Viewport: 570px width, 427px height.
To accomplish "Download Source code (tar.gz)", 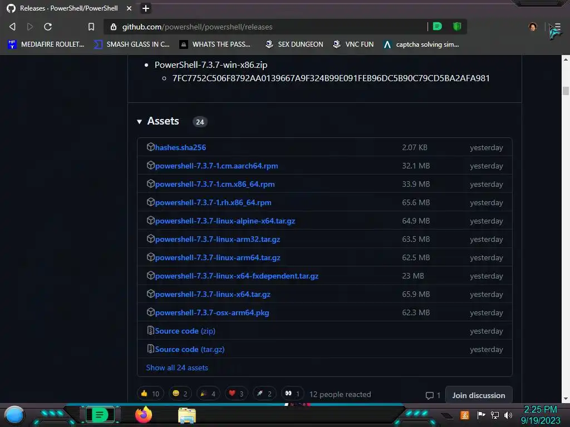I will pos(190,349).
